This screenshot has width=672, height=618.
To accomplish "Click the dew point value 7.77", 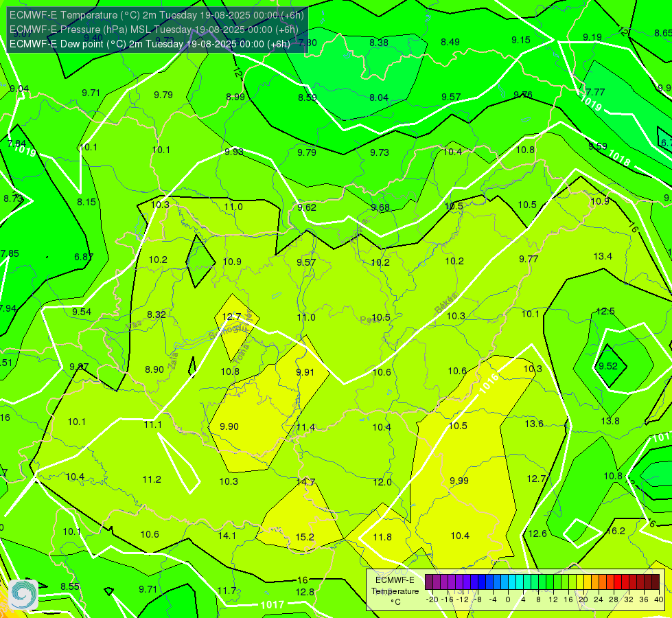I will pos(595,92).
